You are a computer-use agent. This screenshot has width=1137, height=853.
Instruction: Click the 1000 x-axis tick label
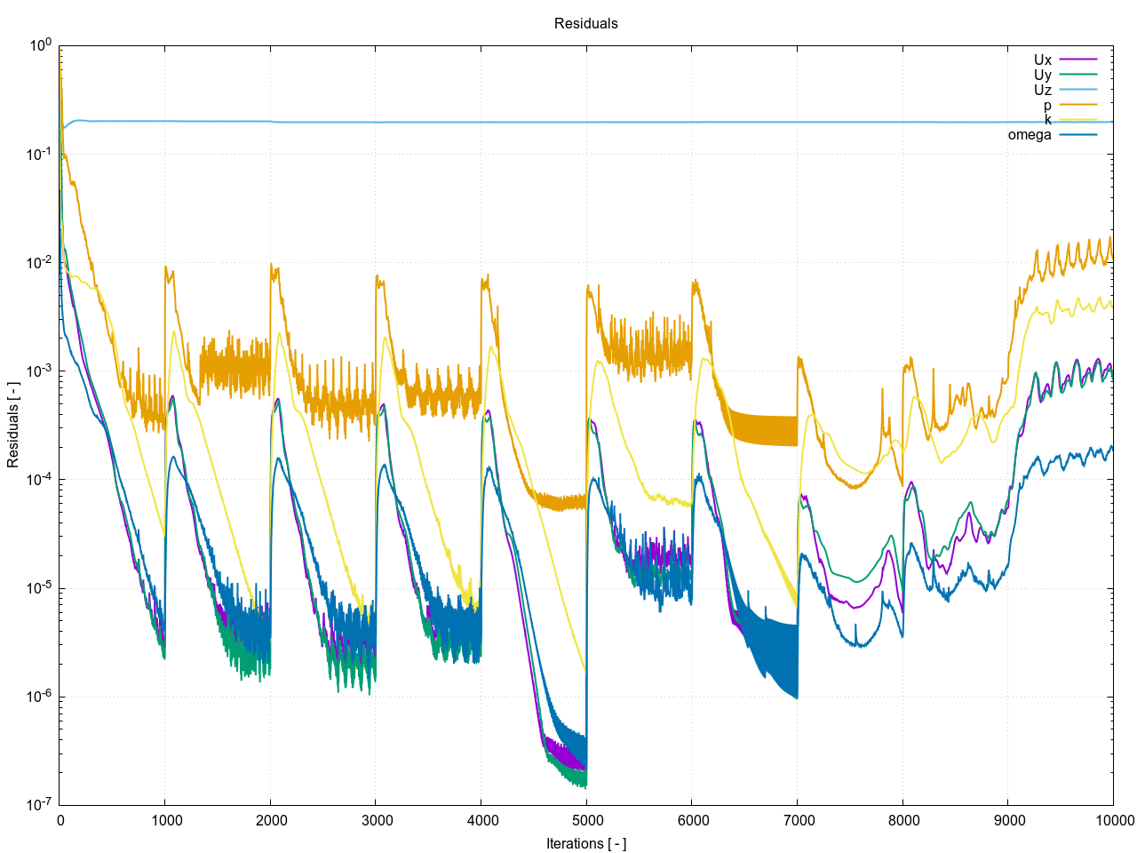pos(165,820)
